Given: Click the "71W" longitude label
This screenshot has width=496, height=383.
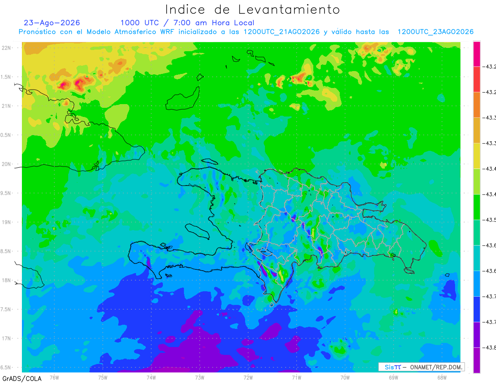Looking at the screenshot, I should (296, 377).
